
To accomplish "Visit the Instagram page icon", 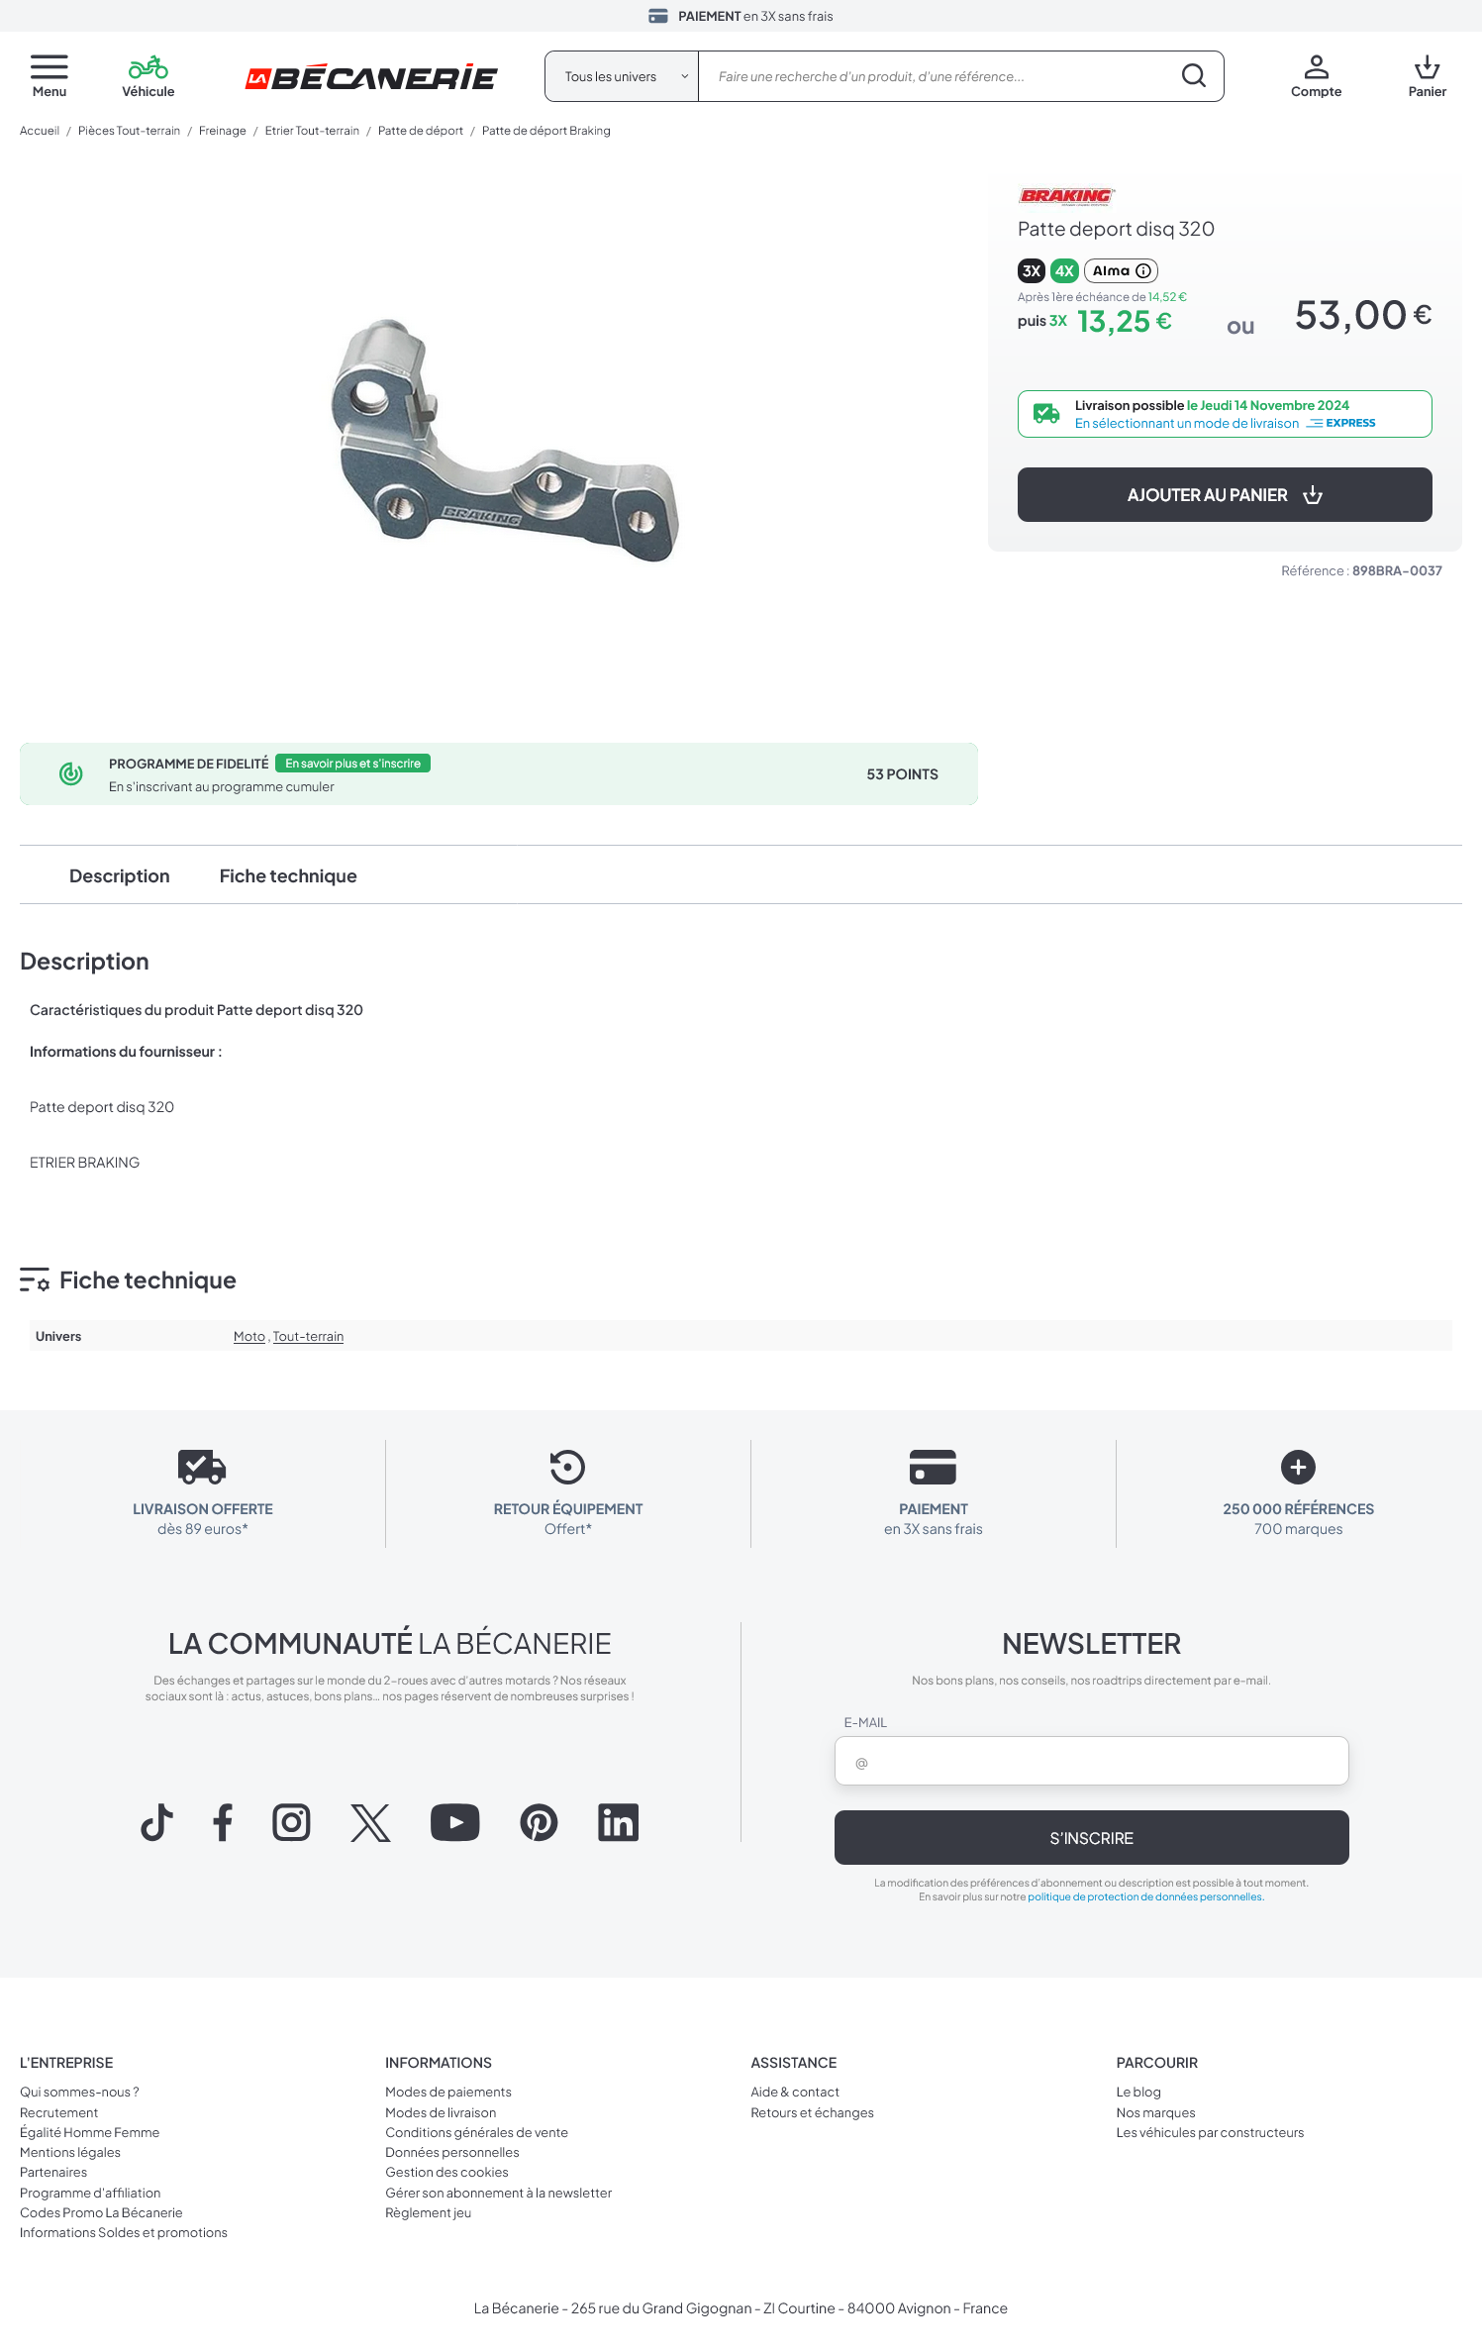I will click(x=291, y=1822).
